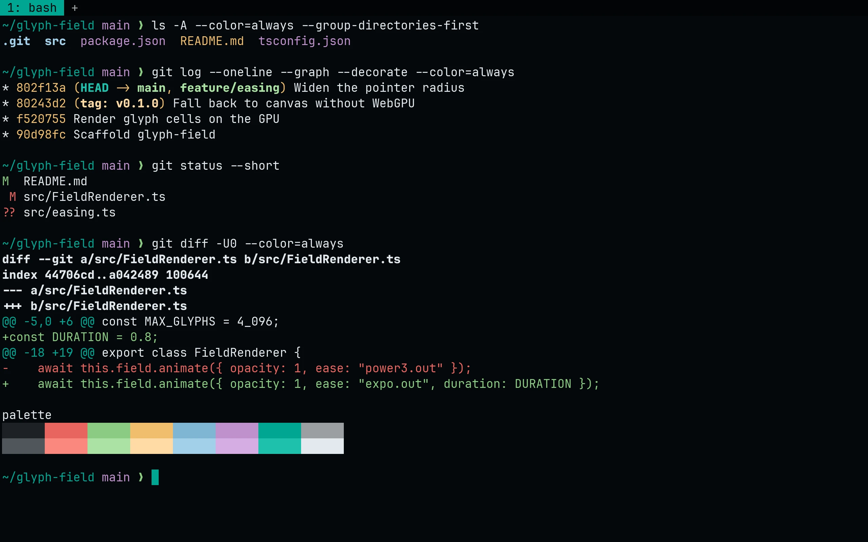The width and height of the screenshot is (868, 542).
Task: Open a new tab with the plus button
Action: pyautogui.click(x=75, y=8)
